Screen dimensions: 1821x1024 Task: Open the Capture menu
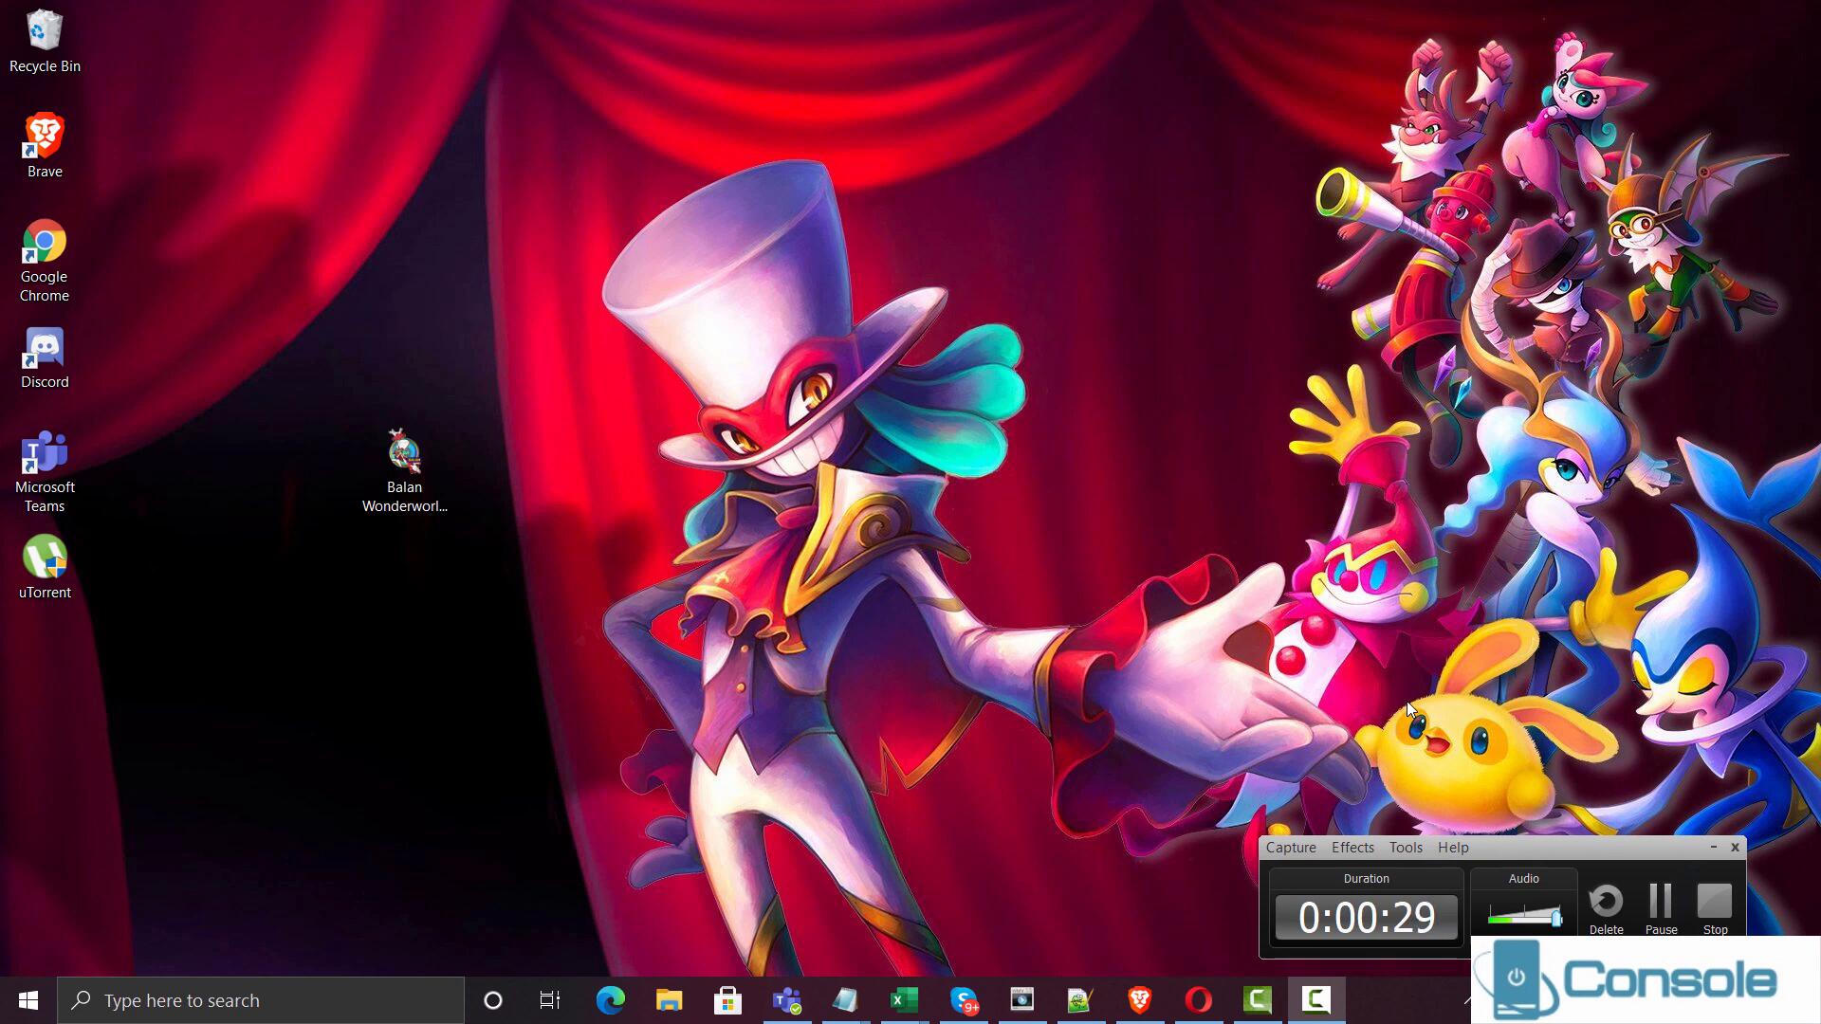click(x=1291, y=848)
